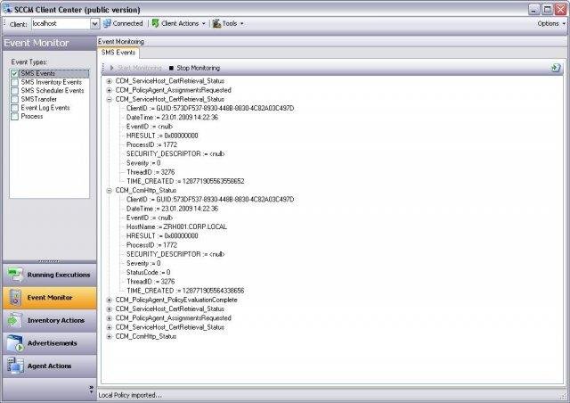The image size is (570, 403).
Task: Select the StatusCode := 0 row
Action: pyautogui.click(x=149, y=272)
